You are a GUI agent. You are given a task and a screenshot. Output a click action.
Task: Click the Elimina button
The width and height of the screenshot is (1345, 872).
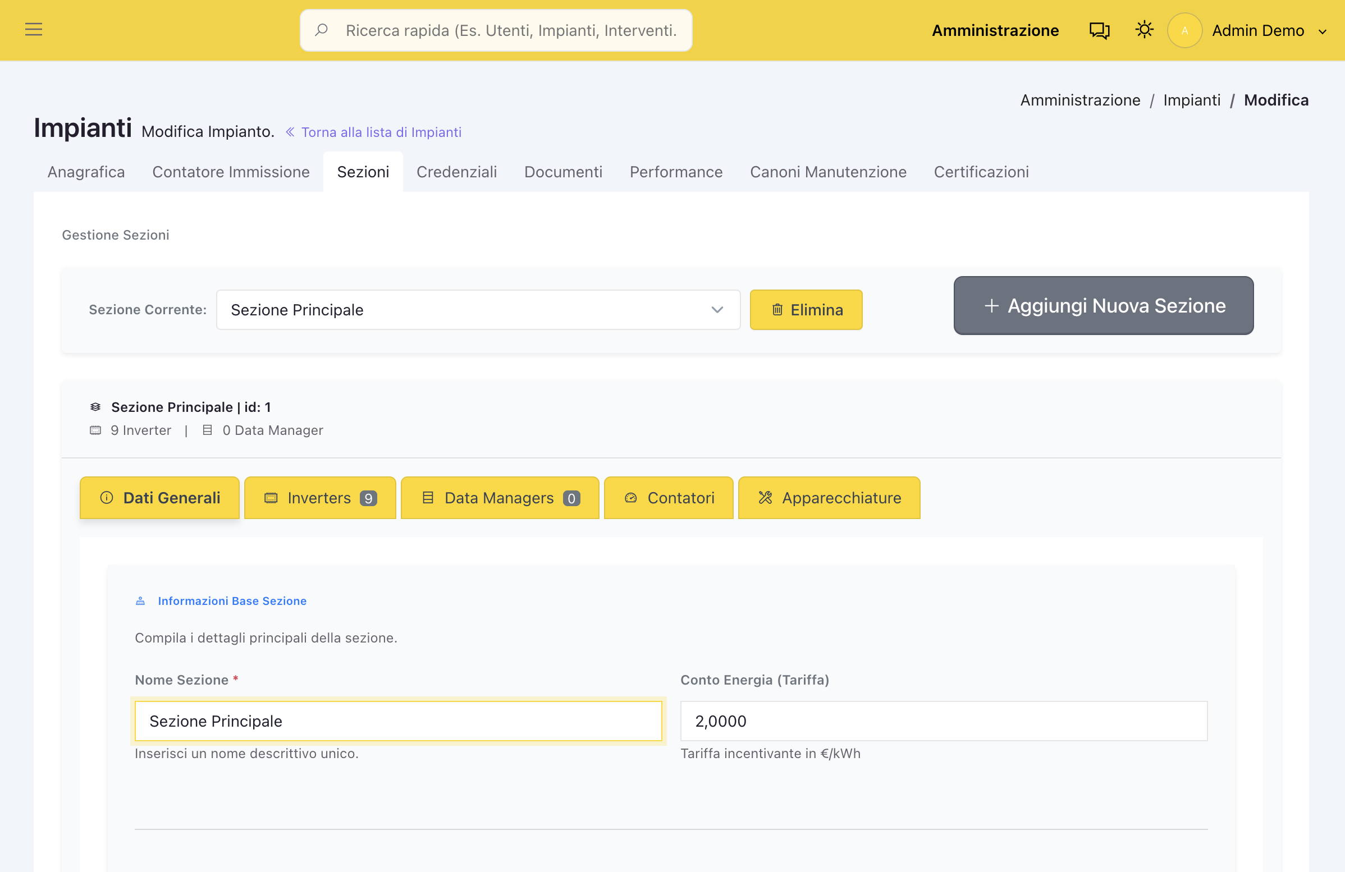pyautogui.click(x=807, y=310)
